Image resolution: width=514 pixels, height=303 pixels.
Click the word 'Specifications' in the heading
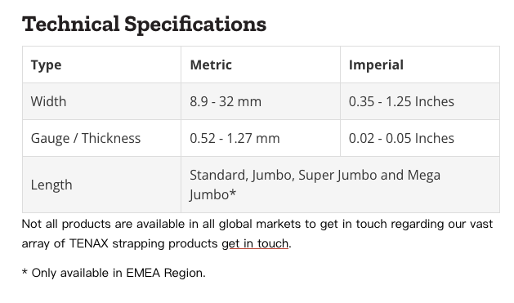(x=195, y=25)
